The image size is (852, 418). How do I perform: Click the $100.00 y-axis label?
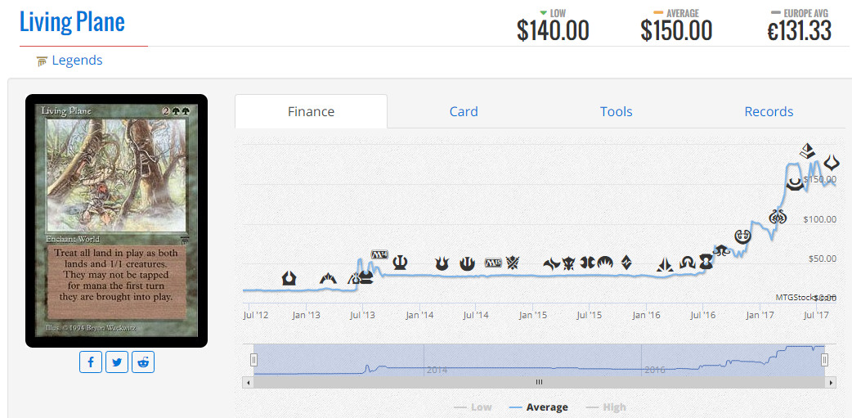click(819, 219)
